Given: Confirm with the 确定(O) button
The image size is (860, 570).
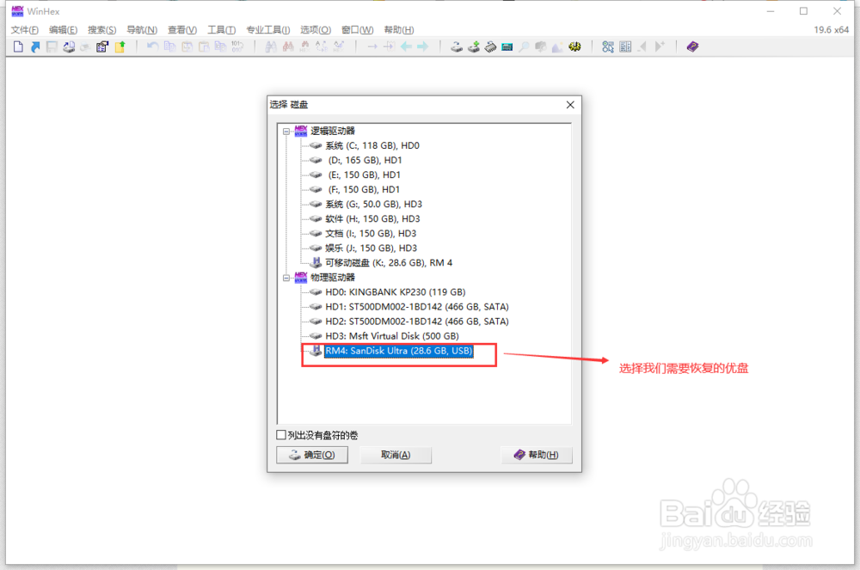Looking at the screenshot, I should pos(312,455).
